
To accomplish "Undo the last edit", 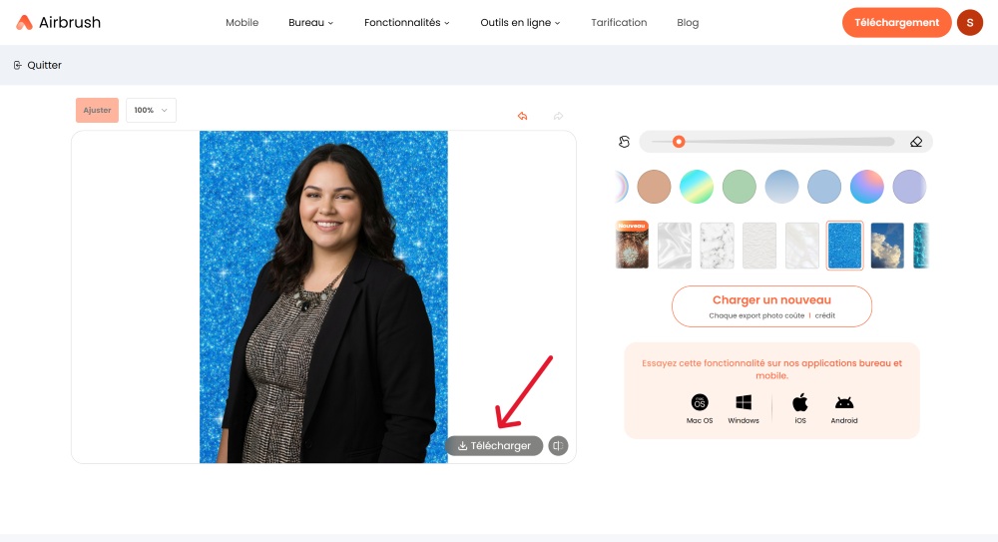I will pos(523,116).
